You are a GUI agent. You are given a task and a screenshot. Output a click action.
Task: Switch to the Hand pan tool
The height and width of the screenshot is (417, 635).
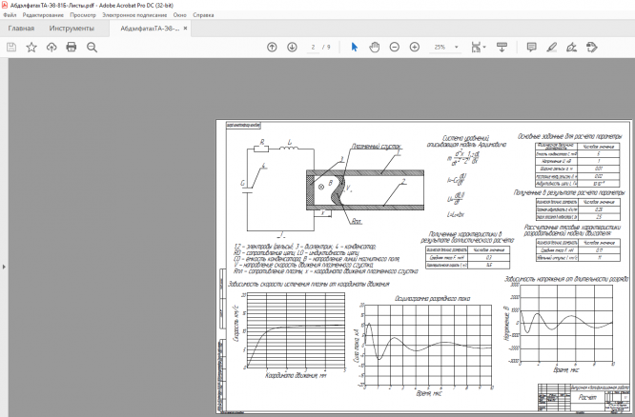click(375, 47)
